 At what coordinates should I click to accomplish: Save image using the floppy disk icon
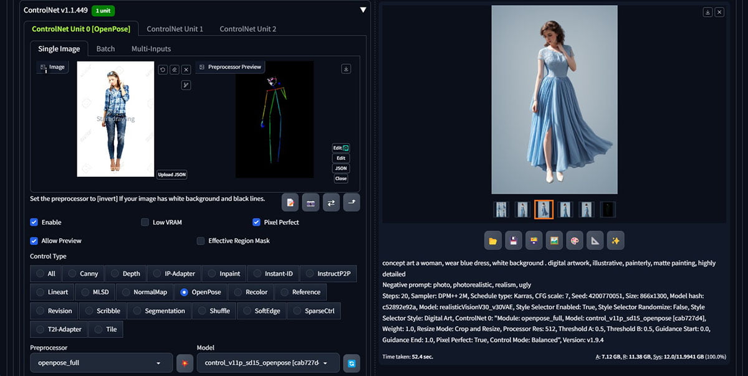(513, 240)
